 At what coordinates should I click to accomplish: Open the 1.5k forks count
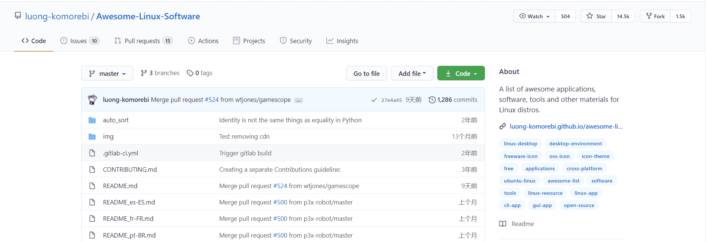pyautogui.click(x=680, y=16)
